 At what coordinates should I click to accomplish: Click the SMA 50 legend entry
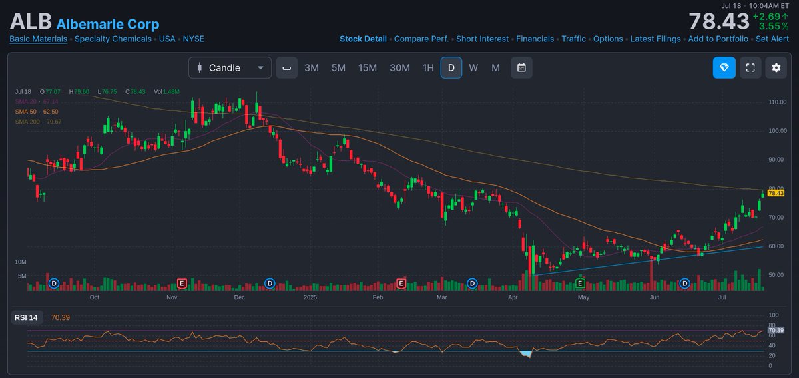pyautogui.click(x=37, y=112)
